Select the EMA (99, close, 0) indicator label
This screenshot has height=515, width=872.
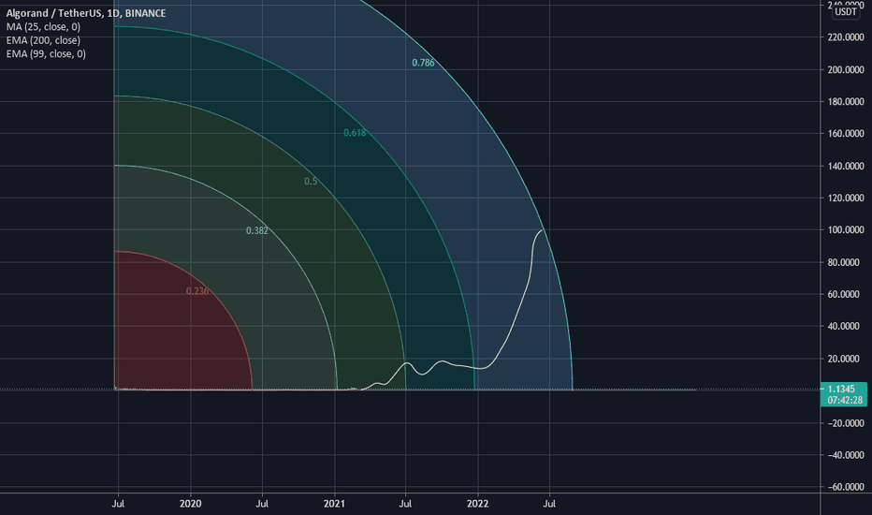(x=46, y=54)
